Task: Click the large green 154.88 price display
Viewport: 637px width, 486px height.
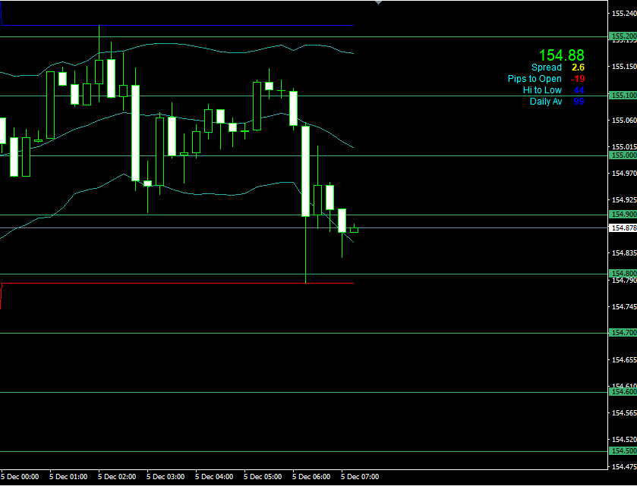Action: [562, 55]
